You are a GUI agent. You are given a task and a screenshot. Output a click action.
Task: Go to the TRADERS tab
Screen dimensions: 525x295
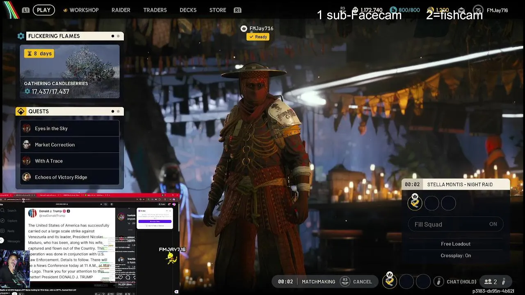pos(155,10)
